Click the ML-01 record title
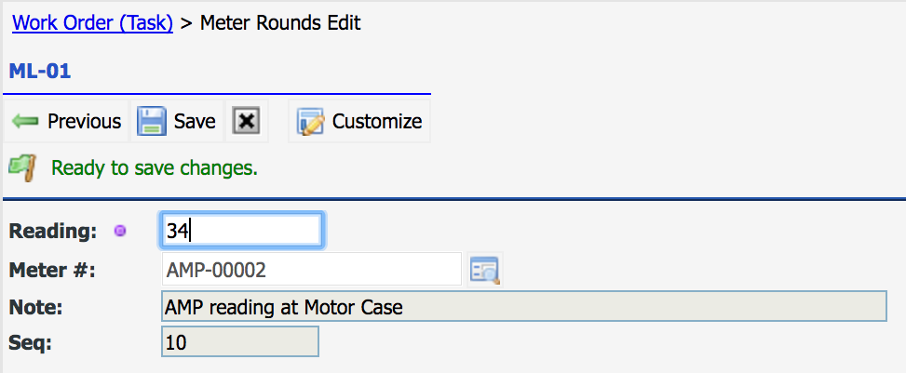The width and height of the screenshot is (906, 373). tap(40, 71)
